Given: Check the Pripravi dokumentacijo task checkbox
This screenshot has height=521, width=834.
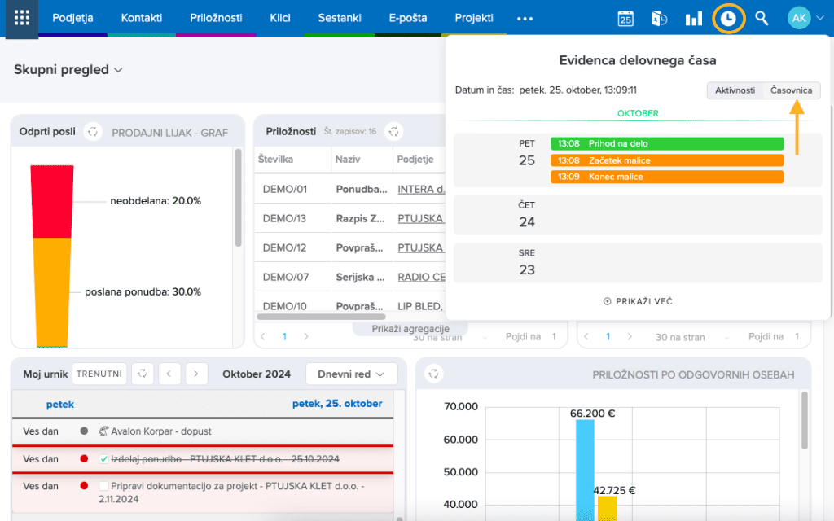Looking at the screenshot, I should click(103, 486).
